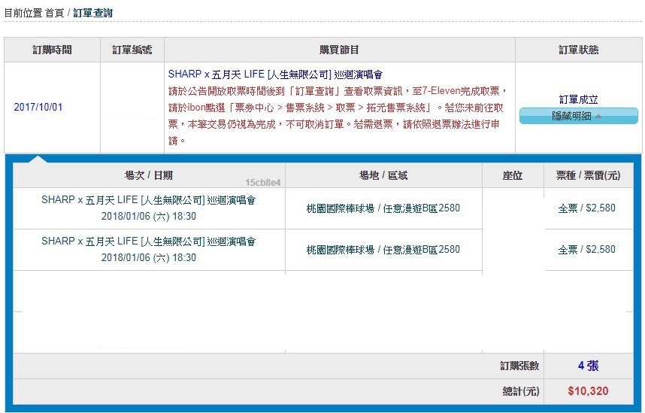The width and height of the screenshot is (645, 413).
Task: Select first row price 全票 / $2,580
Action: pos(586,208)
